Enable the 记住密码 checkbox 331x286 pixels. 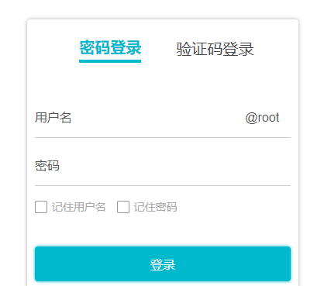click(123, 207)
